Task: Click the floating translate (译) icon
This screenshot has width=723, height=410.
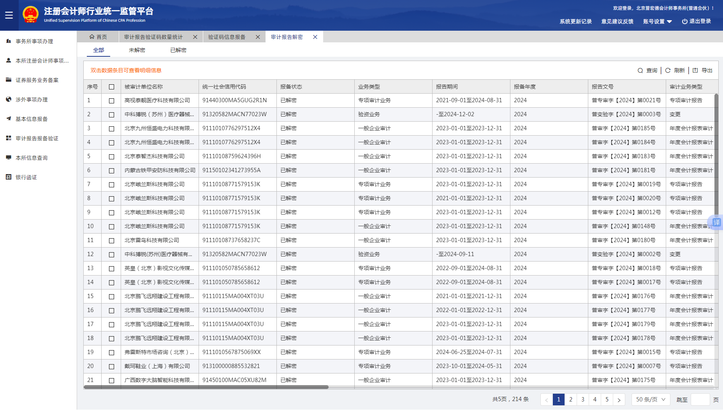Action: click(x=716, y=222)
